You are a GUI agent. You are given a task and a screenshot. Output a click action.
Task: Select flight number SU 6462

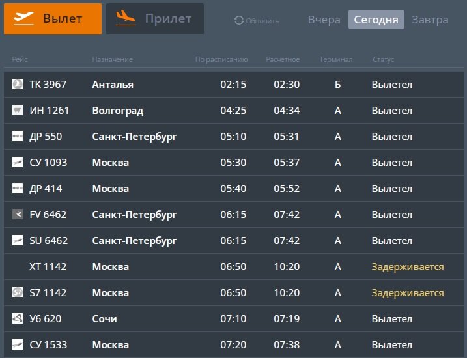click(49, 240)
